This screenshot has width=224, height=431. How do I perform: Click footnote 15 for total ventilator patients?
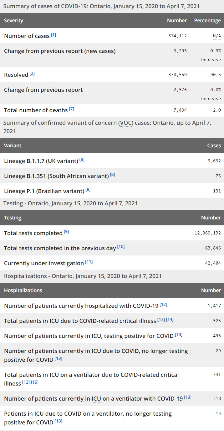click(x=35, y=382)
